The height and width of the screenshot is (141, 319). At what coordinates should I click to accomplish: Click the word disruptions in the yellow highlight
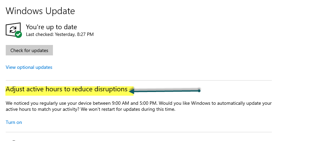(x=111, y=89)
